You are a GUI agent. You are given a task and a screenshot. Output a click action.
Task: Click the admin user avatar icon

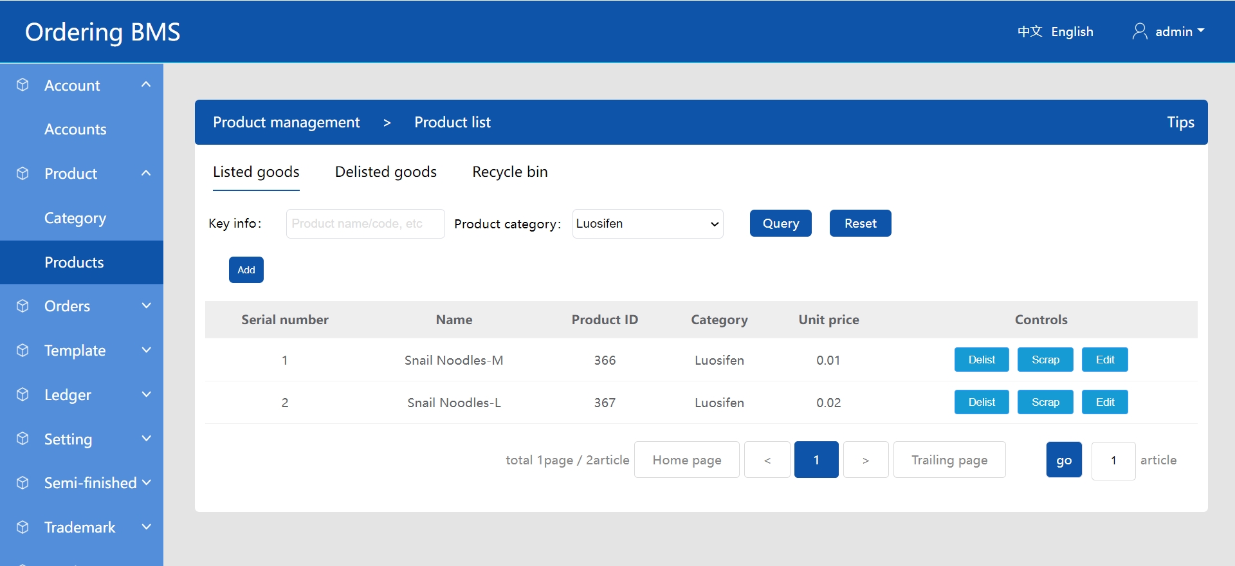pos(1140,32)
